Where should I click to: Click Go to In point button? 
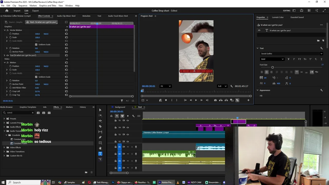click(185, 100)
